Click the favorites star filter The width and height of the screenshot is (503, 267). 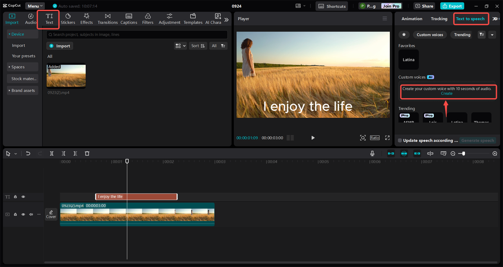coord(404,35)
